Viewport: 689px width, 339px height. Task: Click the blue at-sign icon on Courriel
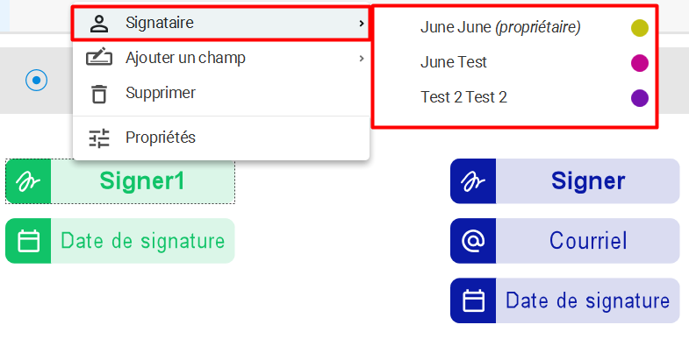pos(473,241)
